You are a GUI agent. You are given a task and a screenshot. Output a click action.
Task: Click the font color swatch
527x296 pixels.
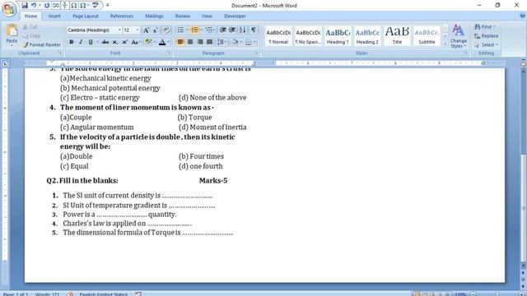[162, 42]
